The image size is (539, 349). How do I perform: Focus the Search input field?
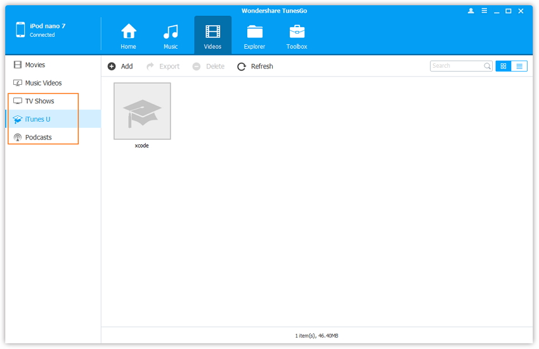click(456, 66)
